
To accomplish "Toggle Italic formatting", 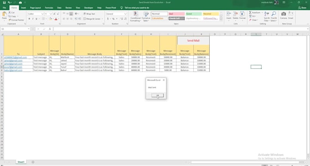I will coord(33,19).
